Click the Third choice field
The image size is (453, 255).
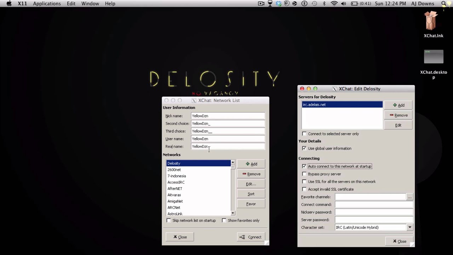(228, 131)
